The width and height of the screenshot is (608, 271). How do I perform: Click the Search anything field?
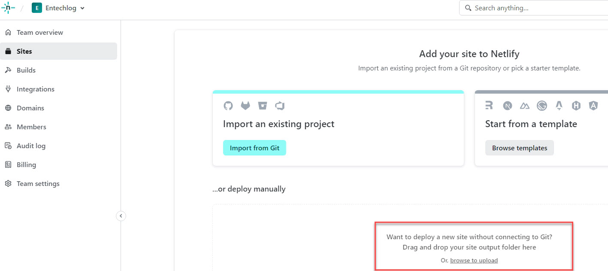click(533, 8)
